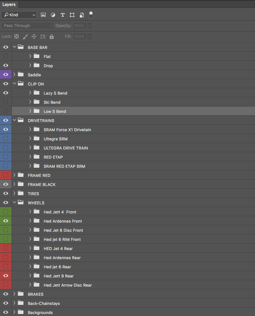
Task: Select the Hed jet 6 Rear layer name
Action: [x=58, y=267]
